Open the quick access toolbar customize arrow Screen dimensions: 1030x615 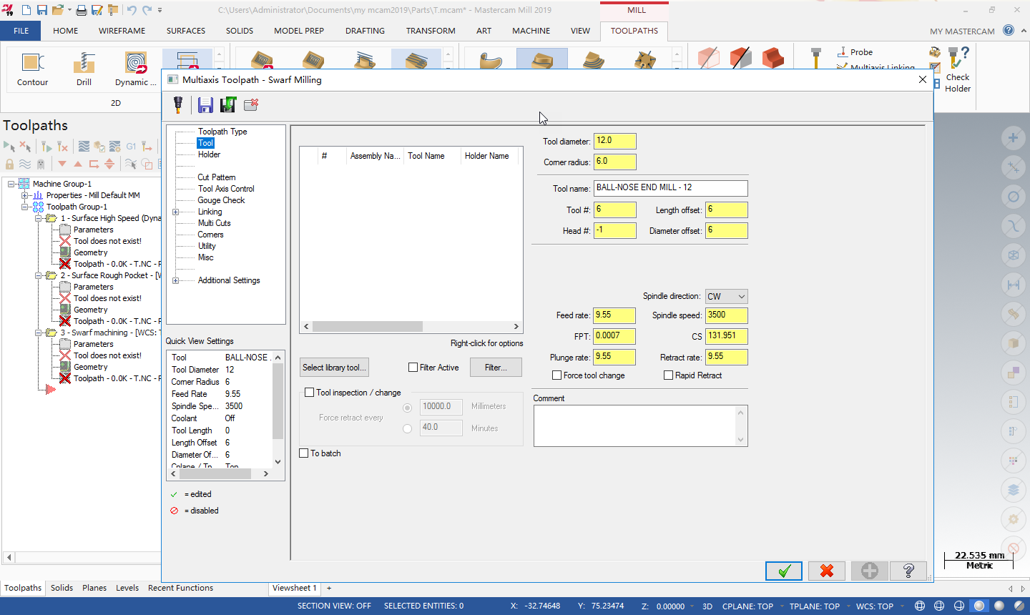(x=160, y=10)
